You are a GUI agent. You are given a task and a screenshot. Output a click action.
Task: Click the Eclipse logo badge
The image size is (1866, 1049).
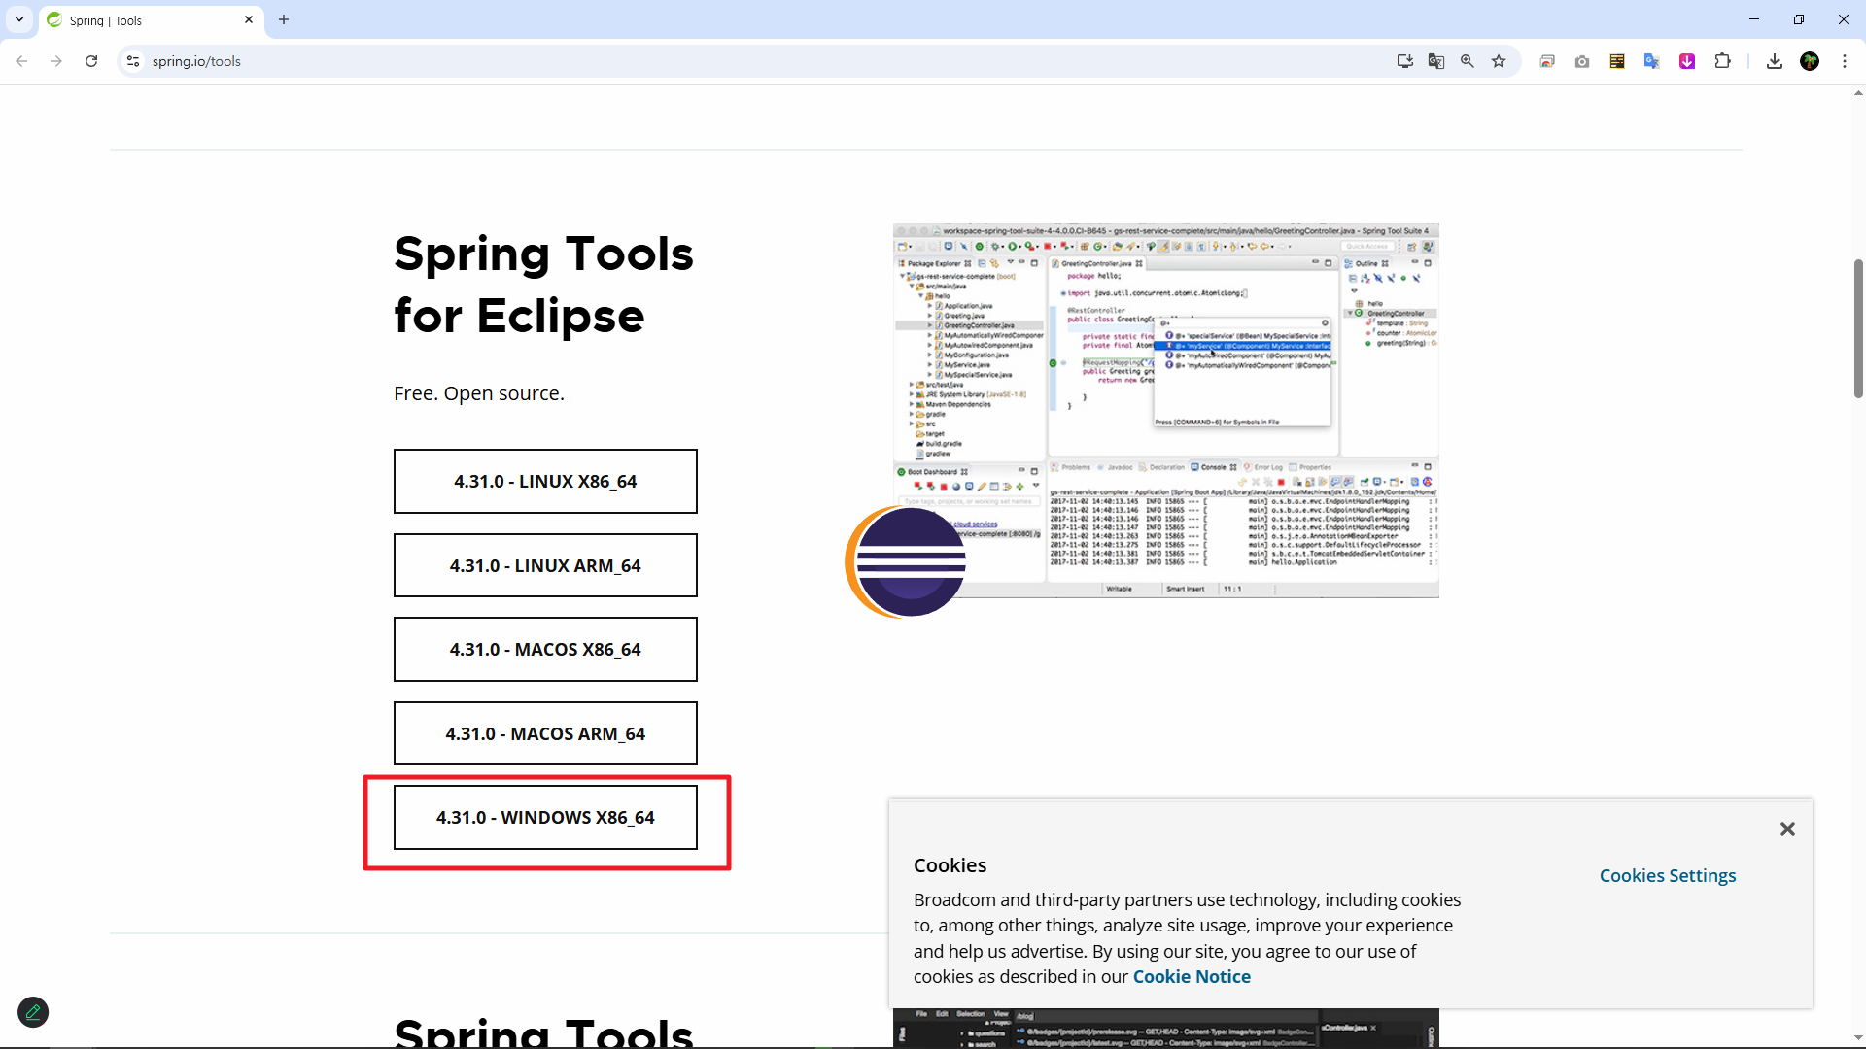[906, 561]
